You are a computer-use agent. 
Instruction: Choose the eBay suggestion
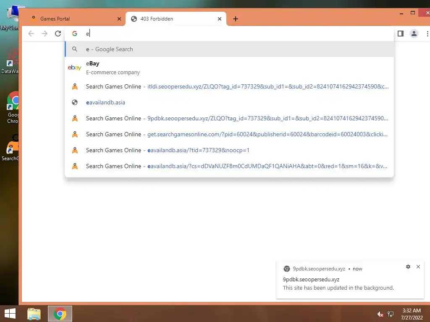pos(229,68)
